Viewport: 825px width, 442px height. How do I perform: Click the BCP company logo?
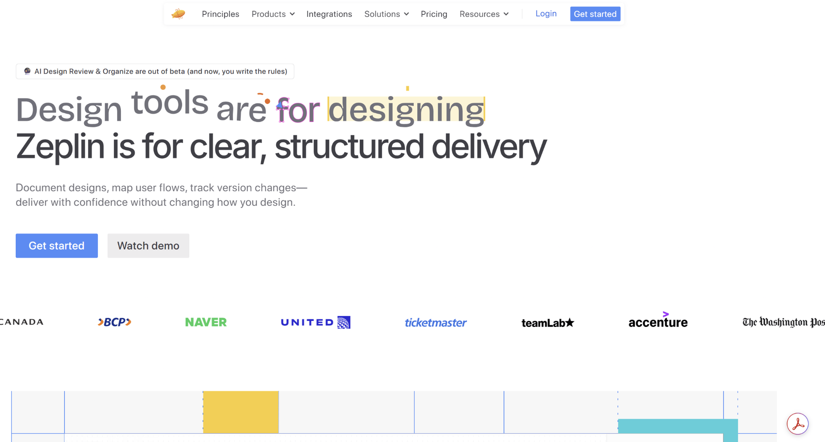pos(114,322)
